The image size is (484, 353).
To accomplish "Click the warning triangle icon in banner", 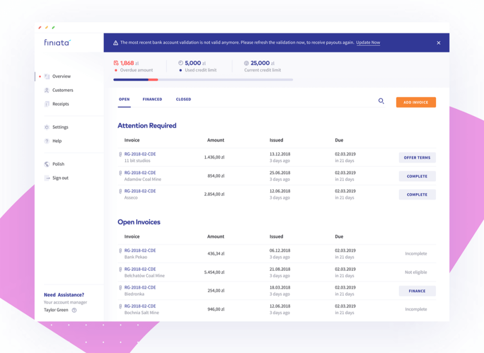I will click(x=116, y=43).
